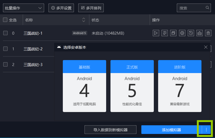Click disk cleanup icon beside the trash icon
Viewport: 215px width, 138px height.
pyautogui.click(x=200, y=33)
